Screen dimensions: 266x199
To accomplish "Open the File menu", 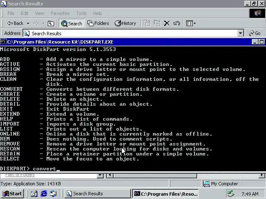I will 11,13.
